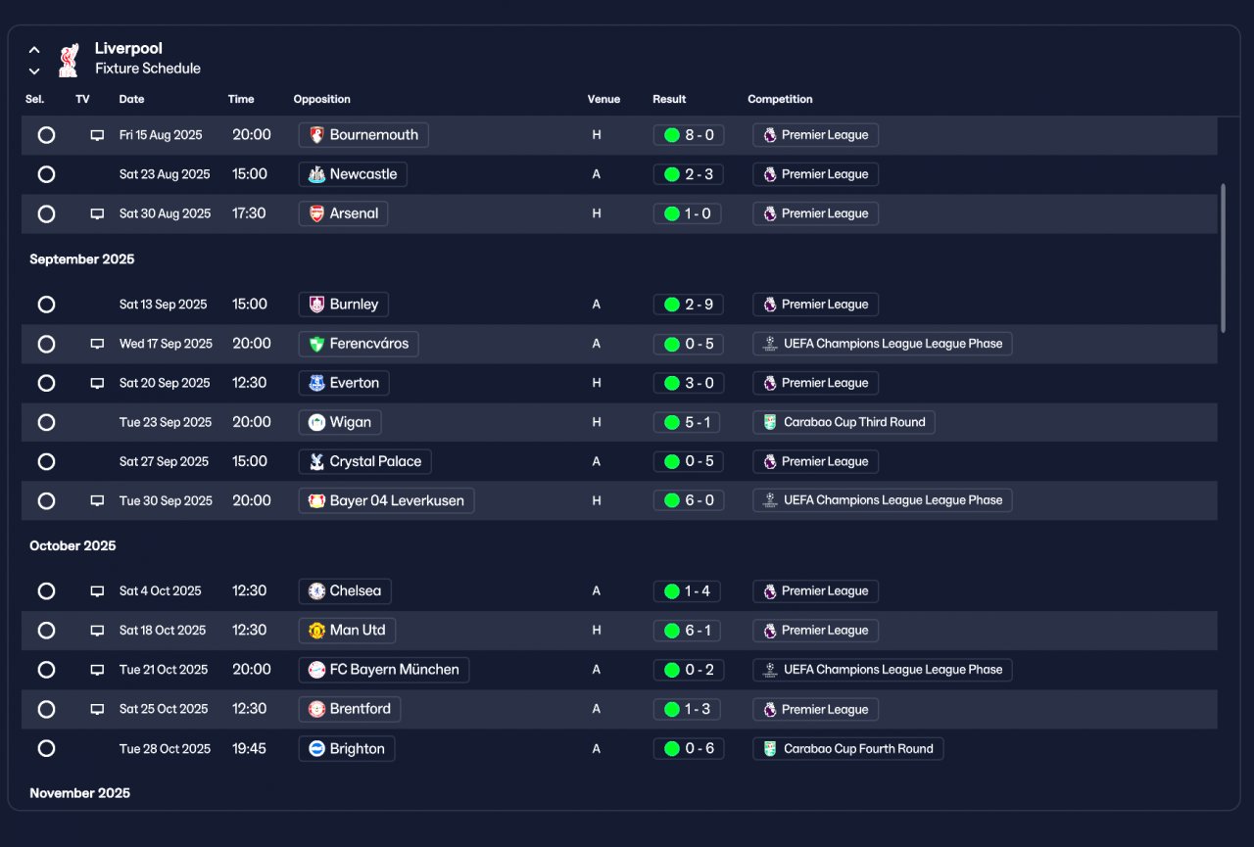Click the vertical scrollbar of the fixture list
The image size is (1254, 847).
pos(1222,259)
